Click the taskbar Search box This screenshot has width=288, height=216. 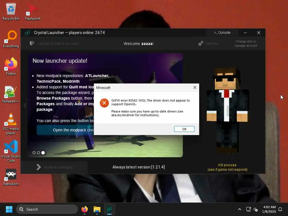tap(47, 209)
